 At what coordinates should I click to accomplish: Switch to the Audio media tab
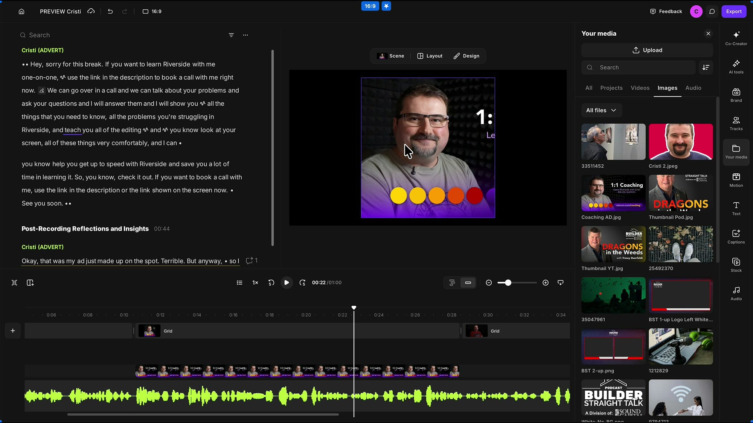coord(693,88)
